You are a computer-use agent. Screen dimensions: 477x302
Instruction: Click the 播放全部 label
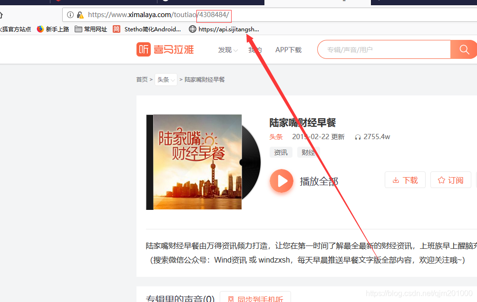tap(319, 181)
